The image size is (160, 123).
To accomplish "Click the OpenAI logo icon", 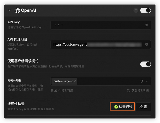I will coord(17,10).
